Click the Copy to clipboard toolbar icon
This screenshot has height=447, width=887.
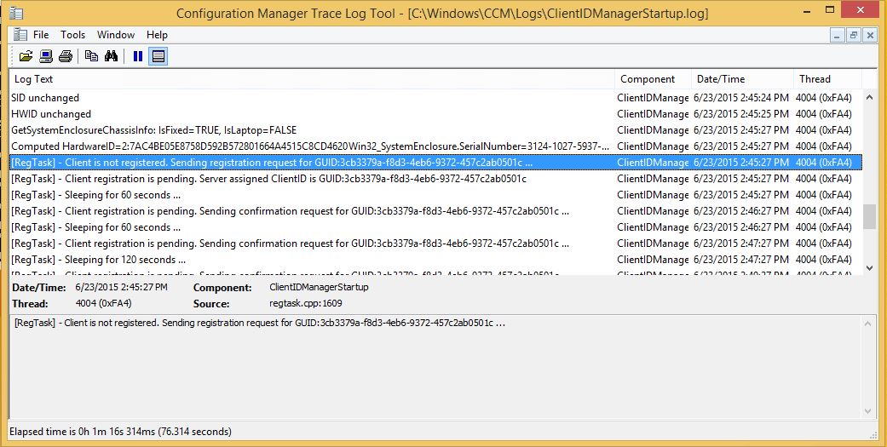pyautogui.click(x=91, y=56)
